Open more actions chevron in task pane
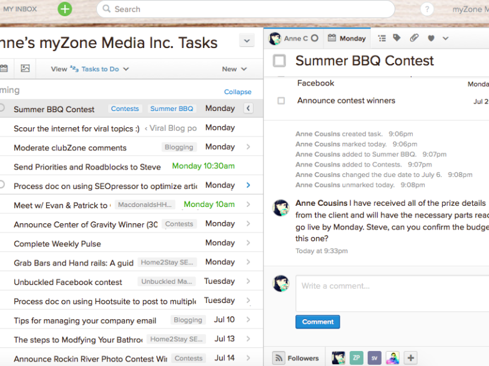The height and width of the screenshot is (366, 489). (445, 38)
